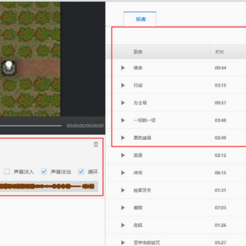Sort by the 歌曲 column header

pyautogui.click(x=138, y=52)
